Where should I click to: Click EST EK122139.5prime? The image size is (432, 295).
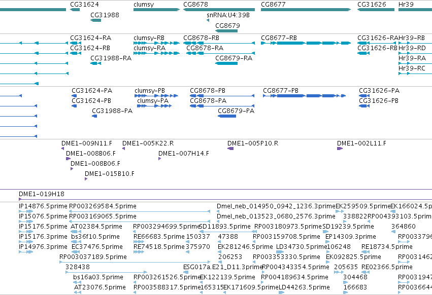point(202,282)
